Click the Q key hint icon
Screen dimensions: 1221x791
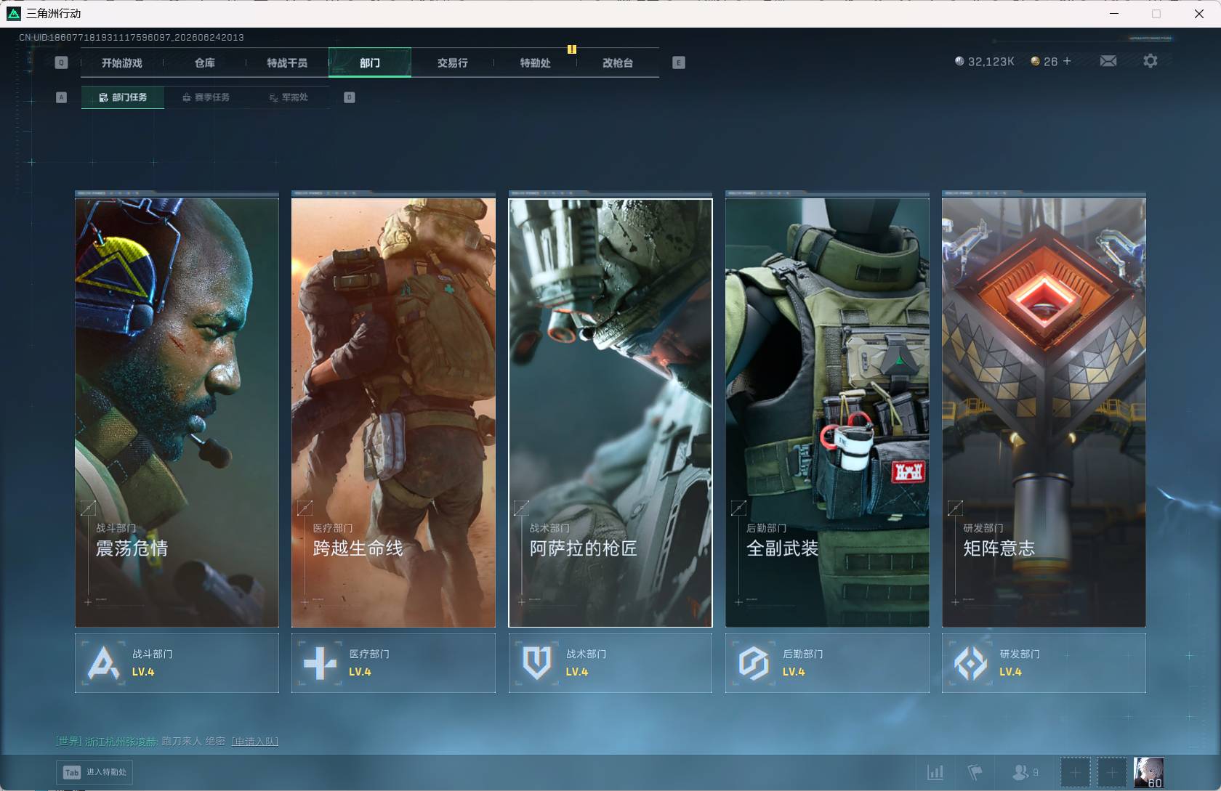(61, 62)
